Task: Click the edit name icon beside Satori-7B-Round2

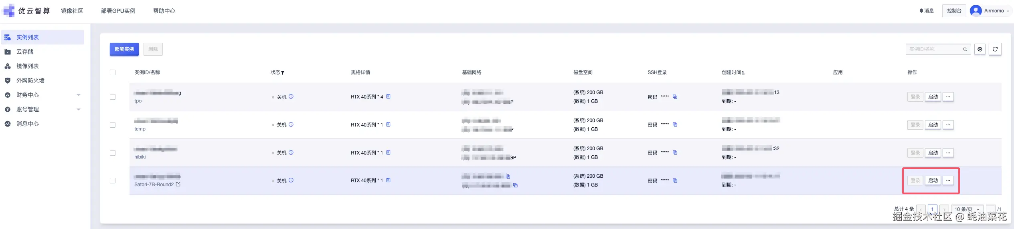Action: point(178,185)
